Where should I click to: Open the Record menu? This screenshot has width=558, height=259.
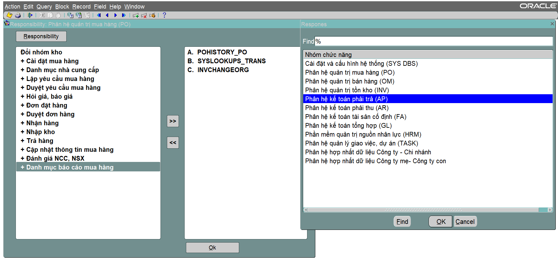(82, 7)
